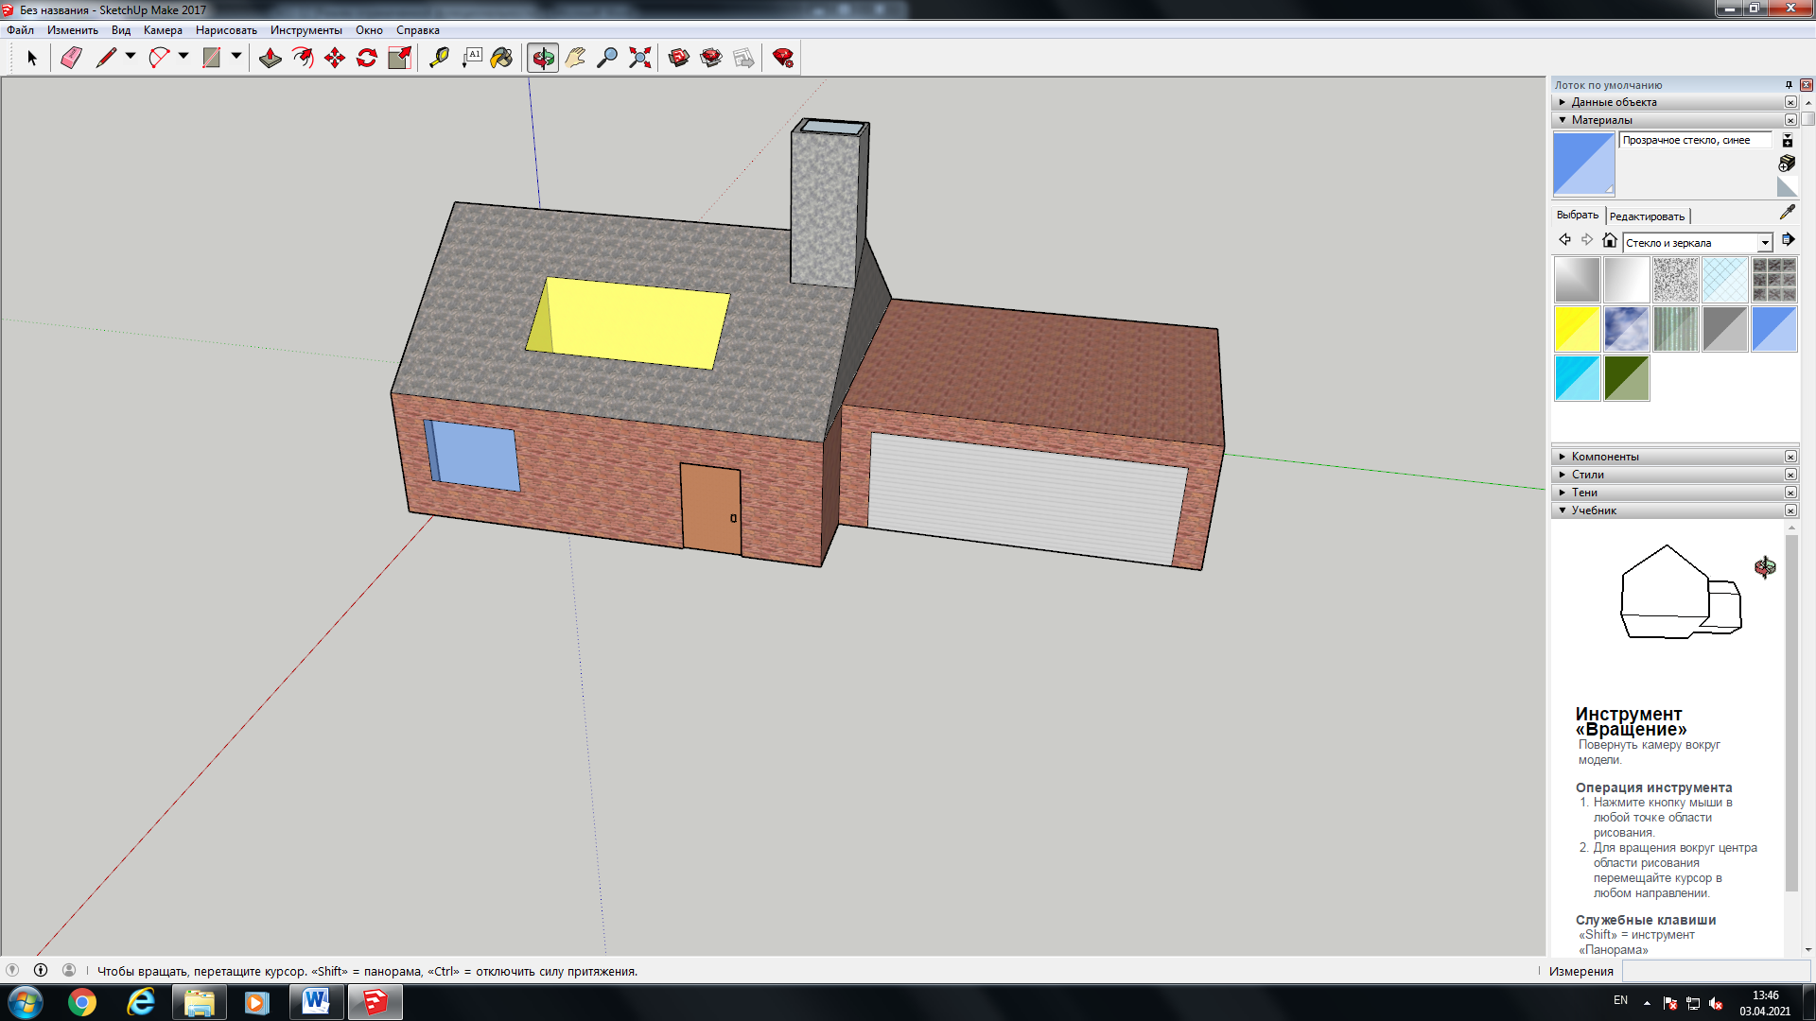Viewport: 1816px width, 1021px height.
Task: Open the line tool dropdown arrow
Action: pyautogui.click(x=131, y=57)
